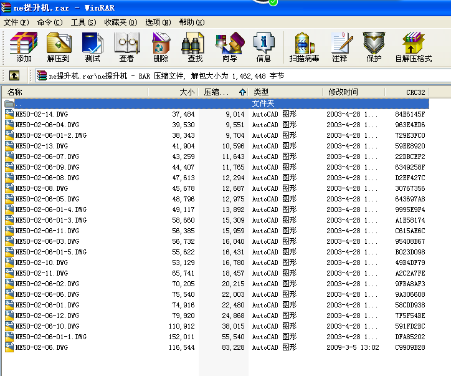Click the Virus Scan (扫描病毒) icon
This screenshot has width=451, height=376.
(304, 47)
